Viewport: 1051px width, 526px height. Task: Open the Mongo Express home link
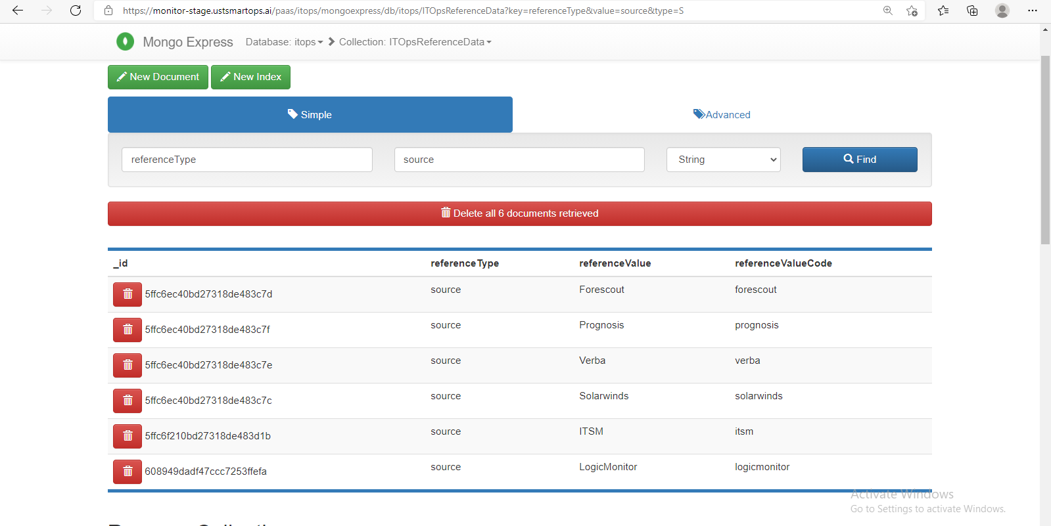(188, 42)
